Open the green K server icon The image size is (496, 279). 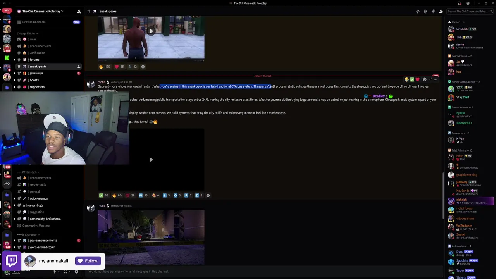[7, 58]
